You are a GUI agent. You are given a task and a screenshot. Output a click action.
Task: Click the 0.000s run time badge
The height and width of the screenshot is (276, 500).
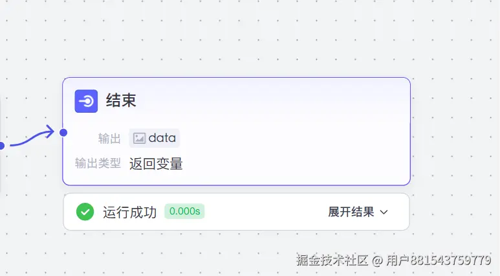pyautogui.click(x=184, y=211)
